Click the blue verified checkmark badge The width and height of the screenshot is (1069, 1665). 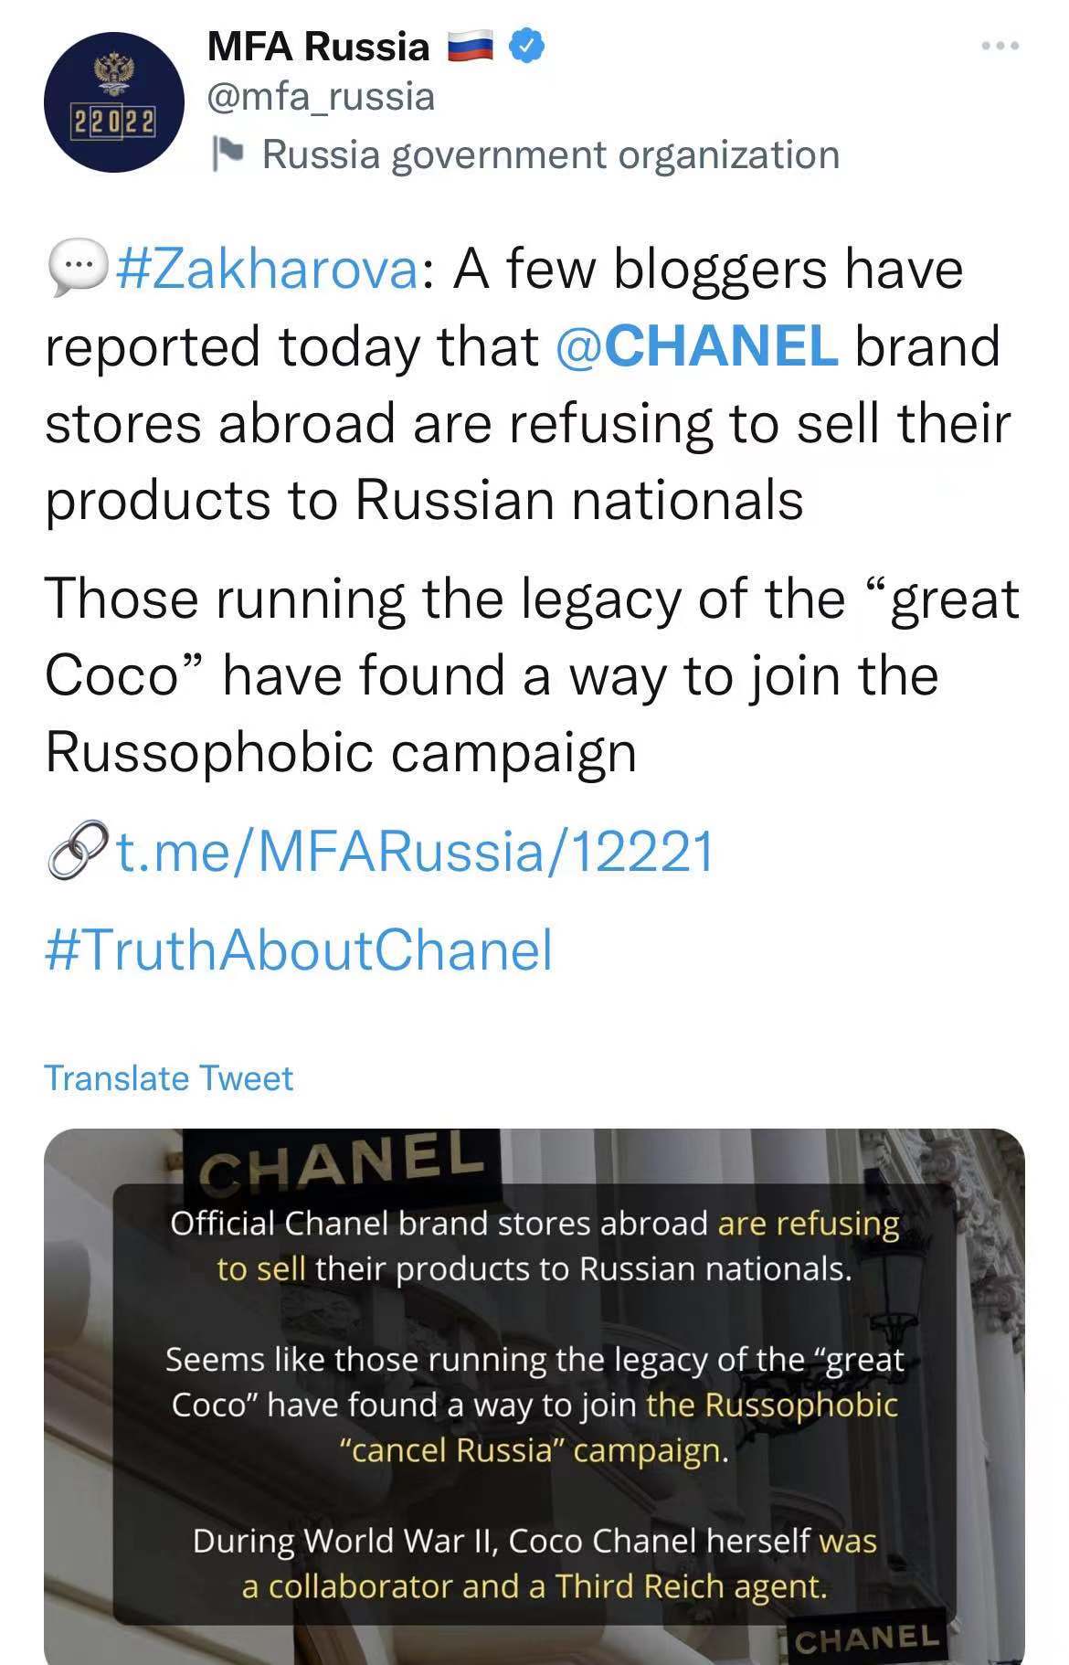[x=529, y=45]
